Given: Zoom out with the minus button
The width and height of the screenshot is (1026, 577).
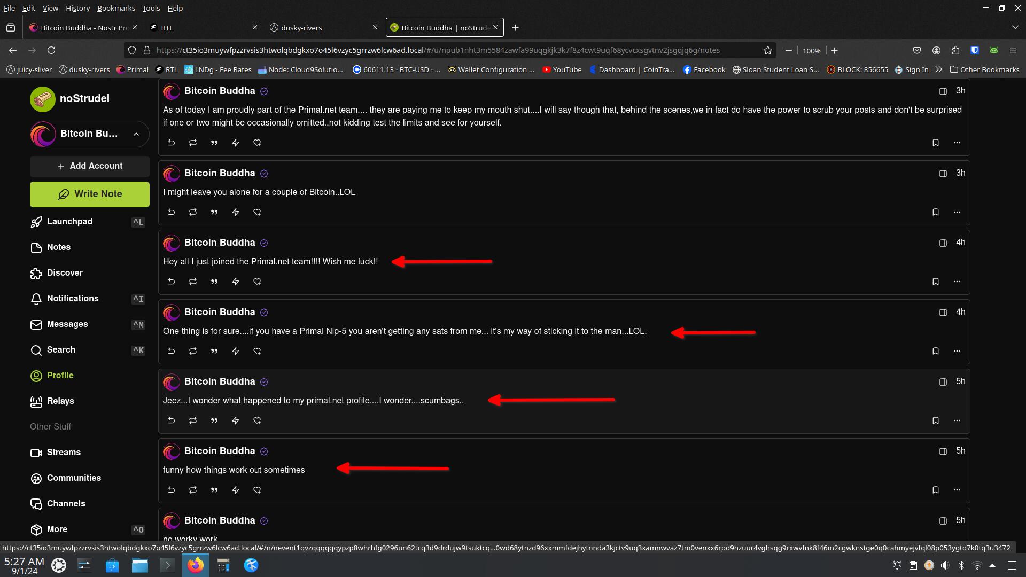Looking at the screenshot, I should point(788,50).
